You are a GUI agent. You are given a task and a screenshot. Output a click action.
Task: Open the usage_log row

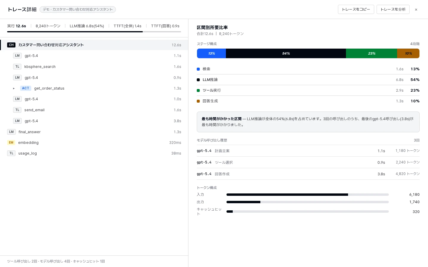pyautogui.click(x=94, y=153)
